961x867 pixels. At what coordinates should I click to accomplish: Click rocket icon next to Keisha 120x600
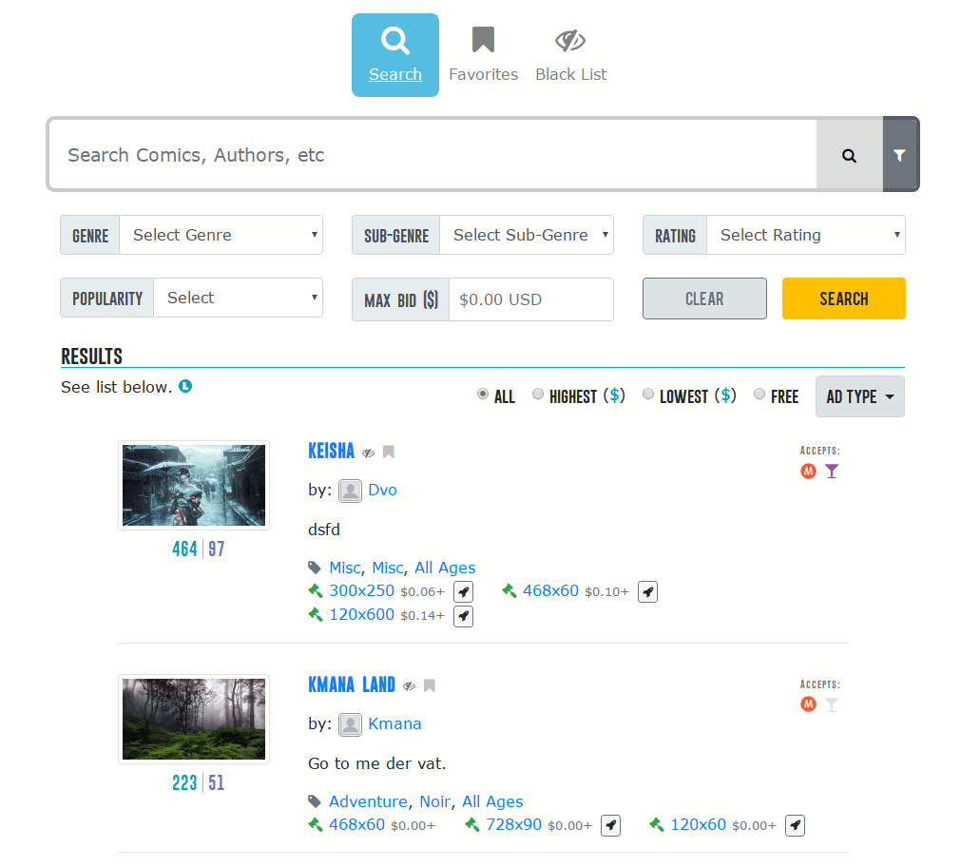[x=463, y=616]
